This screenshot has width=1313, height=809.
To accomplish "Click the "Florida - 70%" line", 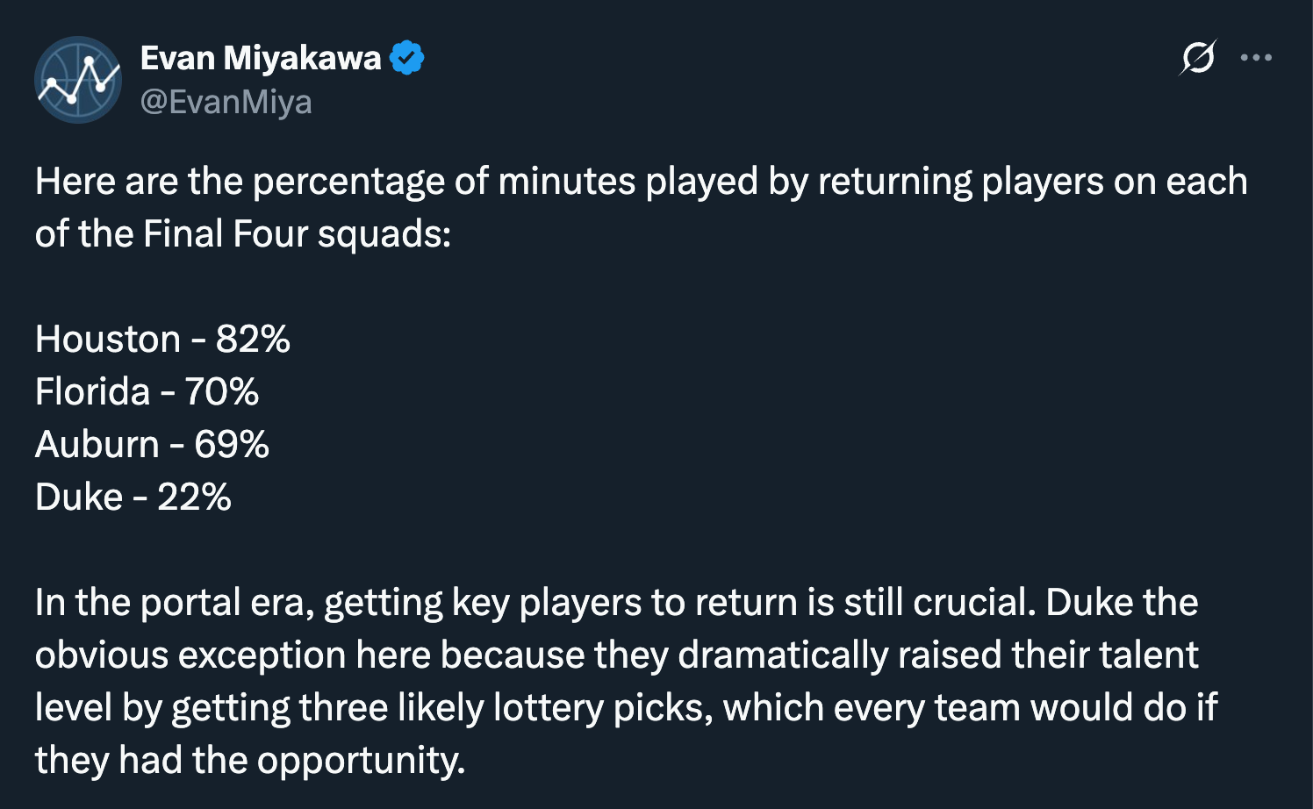I will (147, 392).
